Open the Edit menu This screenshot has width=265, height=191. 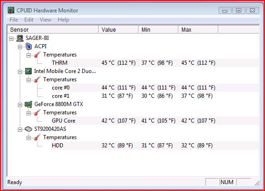point(29,20)
